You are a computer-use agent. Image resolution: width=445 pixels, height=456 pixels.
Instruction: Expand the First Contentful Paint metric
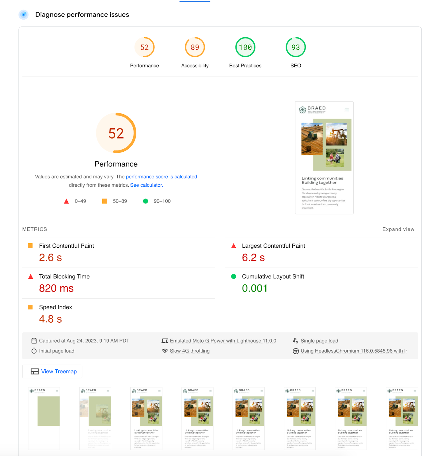coord(66,246)
